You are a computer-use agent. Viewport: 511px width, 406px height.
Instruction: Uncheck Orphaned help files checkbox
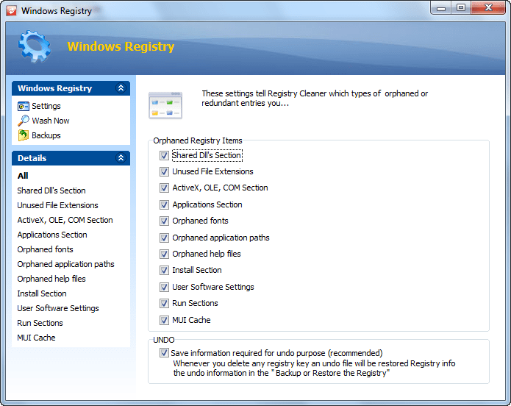point(164,254)
